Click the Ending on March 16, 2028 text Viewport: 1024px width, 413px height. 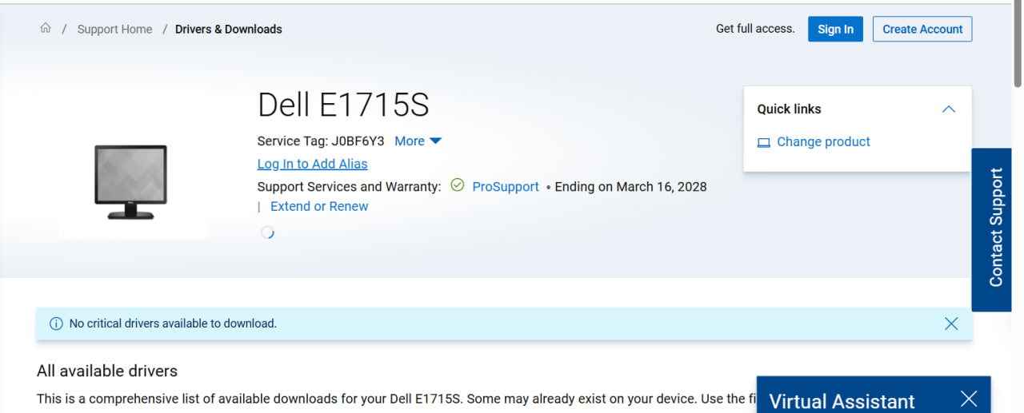pyautogui.click(x=630, y=186)
